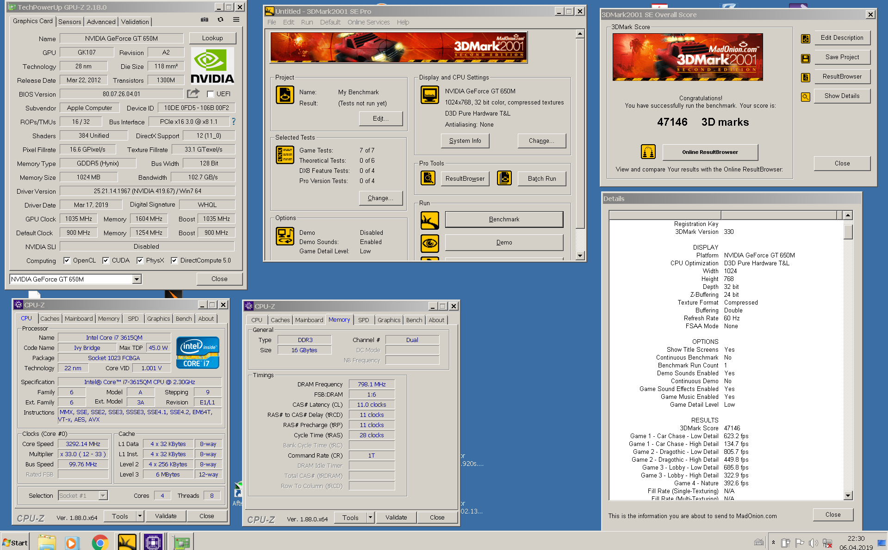Click the 3DMark2001 taskbar icon
The width and height of the screenshot is (888, 550).
[x=127, y=542]
